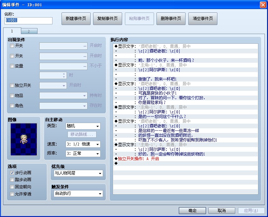Viewport: 268px width, 217px height.
Task: Open the 频率 3: 正常 dropdown
Action: point(83,154)
